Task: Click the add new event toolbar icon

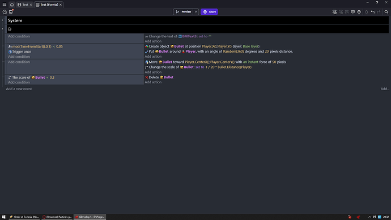Action: [334, 12]
